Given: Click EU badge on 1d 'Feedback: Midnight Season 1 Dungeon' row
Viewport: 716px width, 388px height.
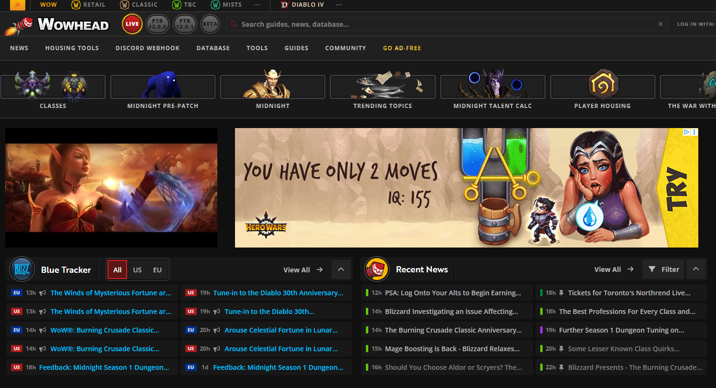Looking at the screenshot, I should 191,367.
